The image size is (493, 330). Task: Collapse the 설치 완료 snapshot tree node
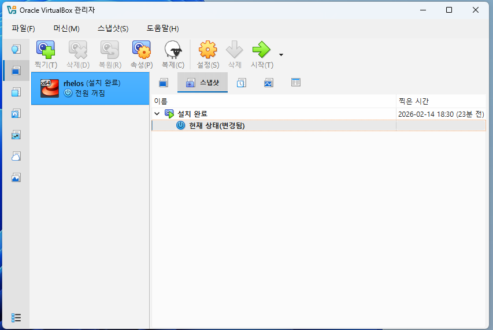[157, 114]
